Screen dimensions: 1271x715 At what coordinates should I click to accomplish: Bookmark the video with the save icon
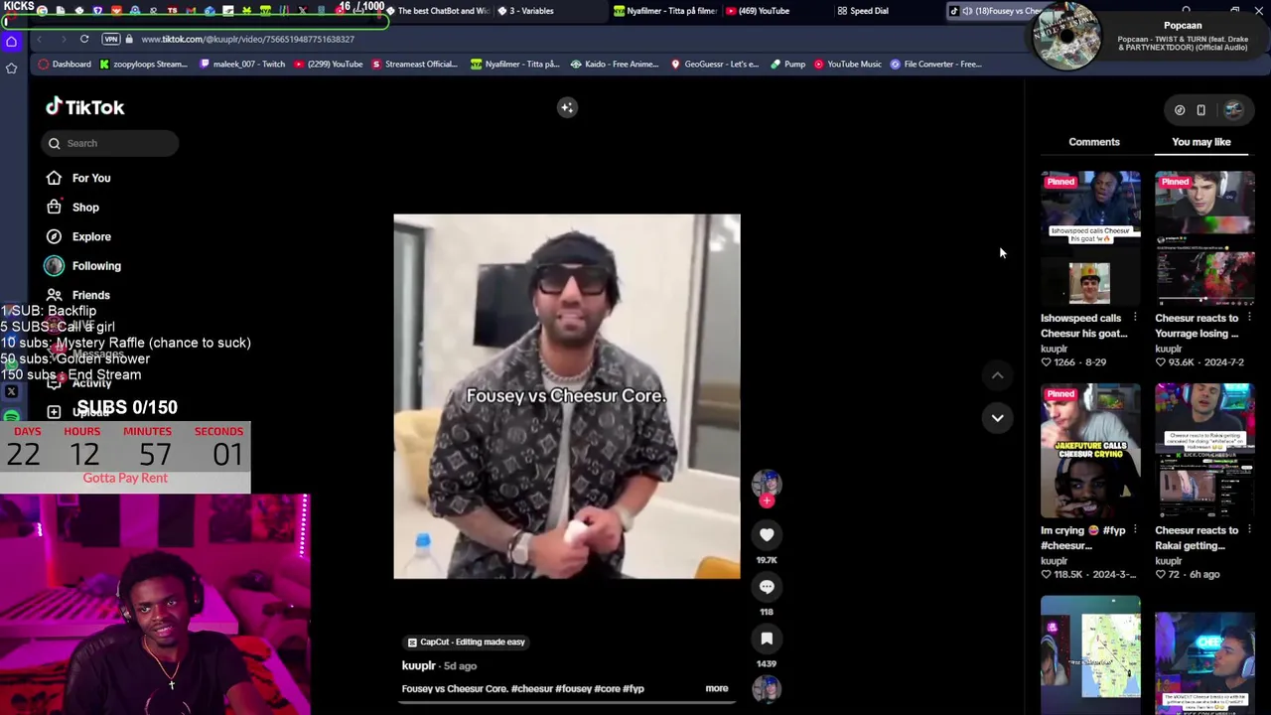tap(767, 639)
